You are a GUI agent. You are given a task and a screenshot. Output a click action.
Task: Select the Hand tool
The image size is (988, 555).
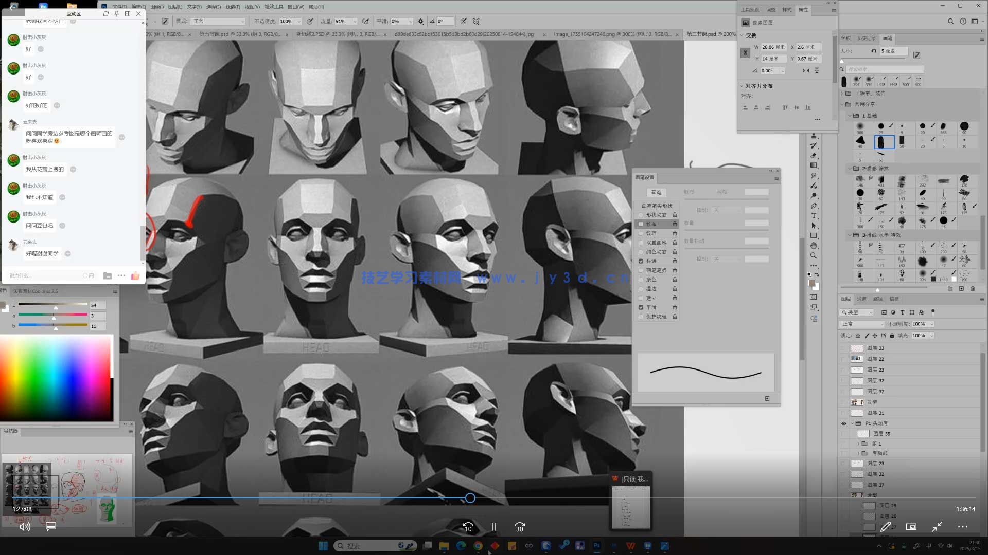pos(814,246)
